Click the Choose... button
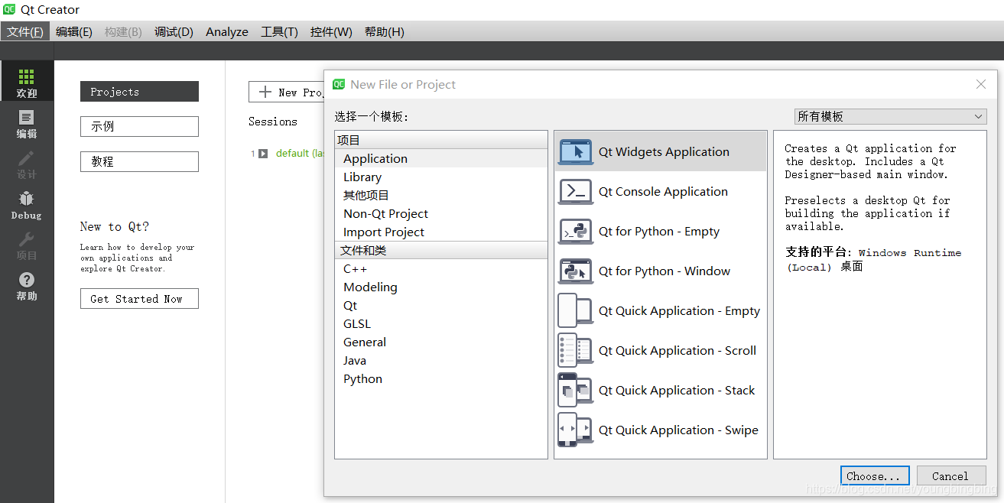The width and height of the screenshot is (1004, 503). coord(875,475)
